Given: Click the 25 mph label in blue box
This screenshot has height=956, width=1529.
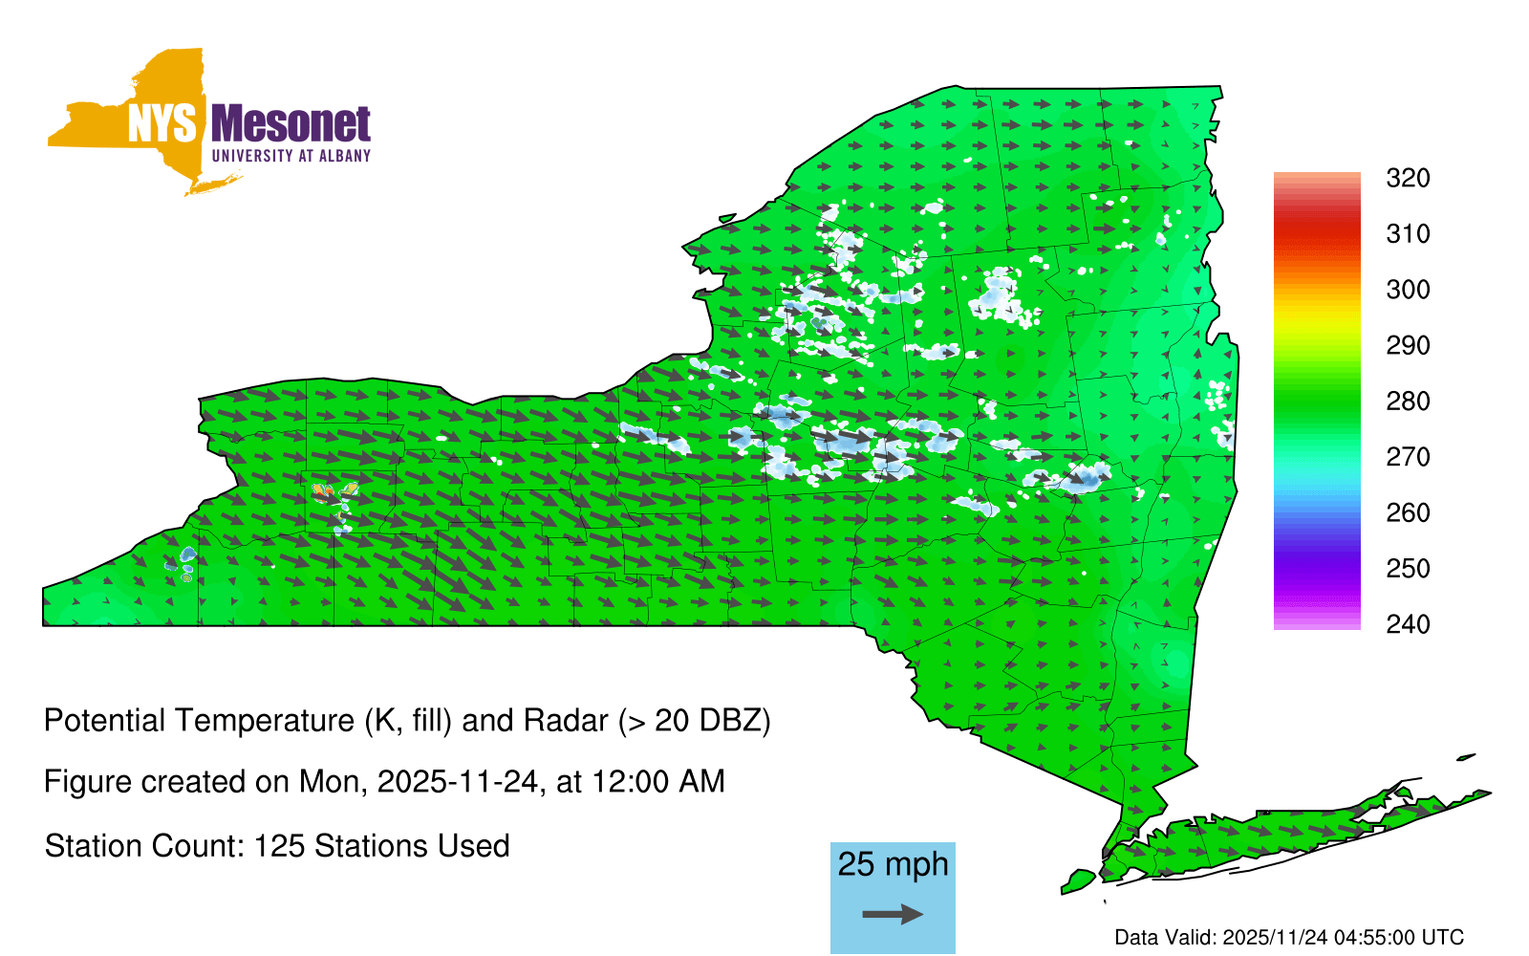Looking at the screenshot, I should tap(893, 864).
